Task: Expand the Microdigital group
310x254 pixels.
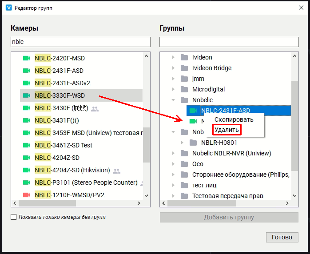Action: click(x=173, y=89)
